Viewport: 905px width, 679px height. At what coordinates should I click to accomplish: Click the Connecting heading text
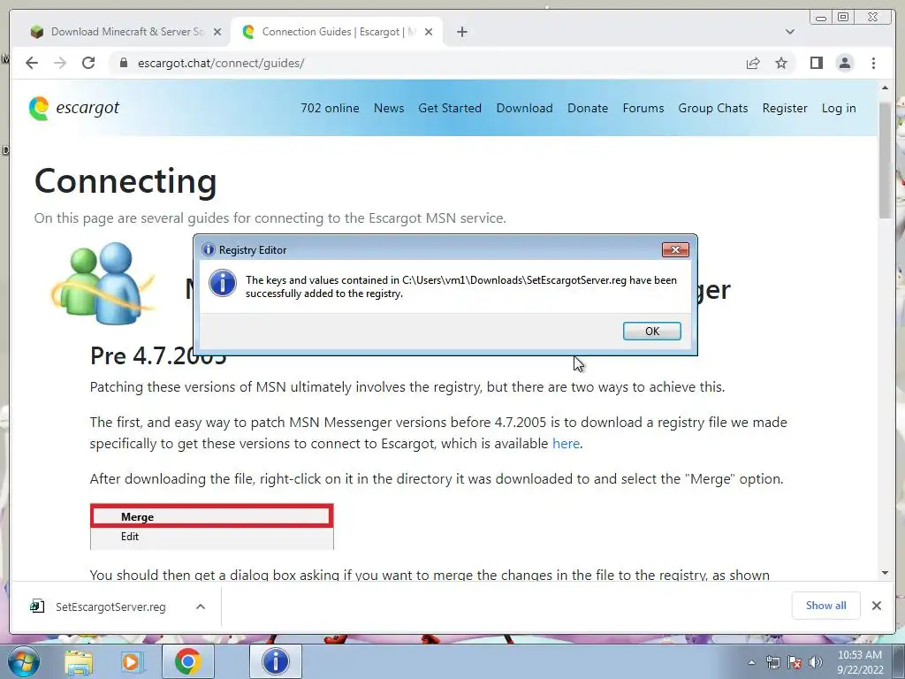pos(125,181)
